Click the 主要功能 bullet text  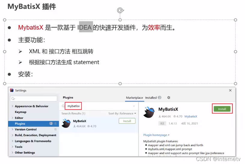tap(32, 40)
